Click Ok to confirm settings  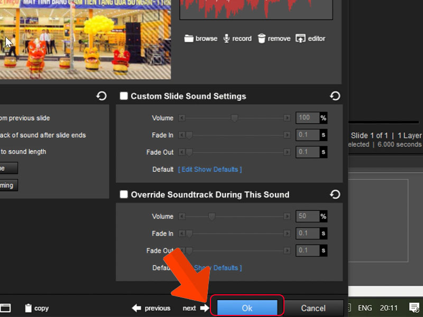[x=247, y=308]
